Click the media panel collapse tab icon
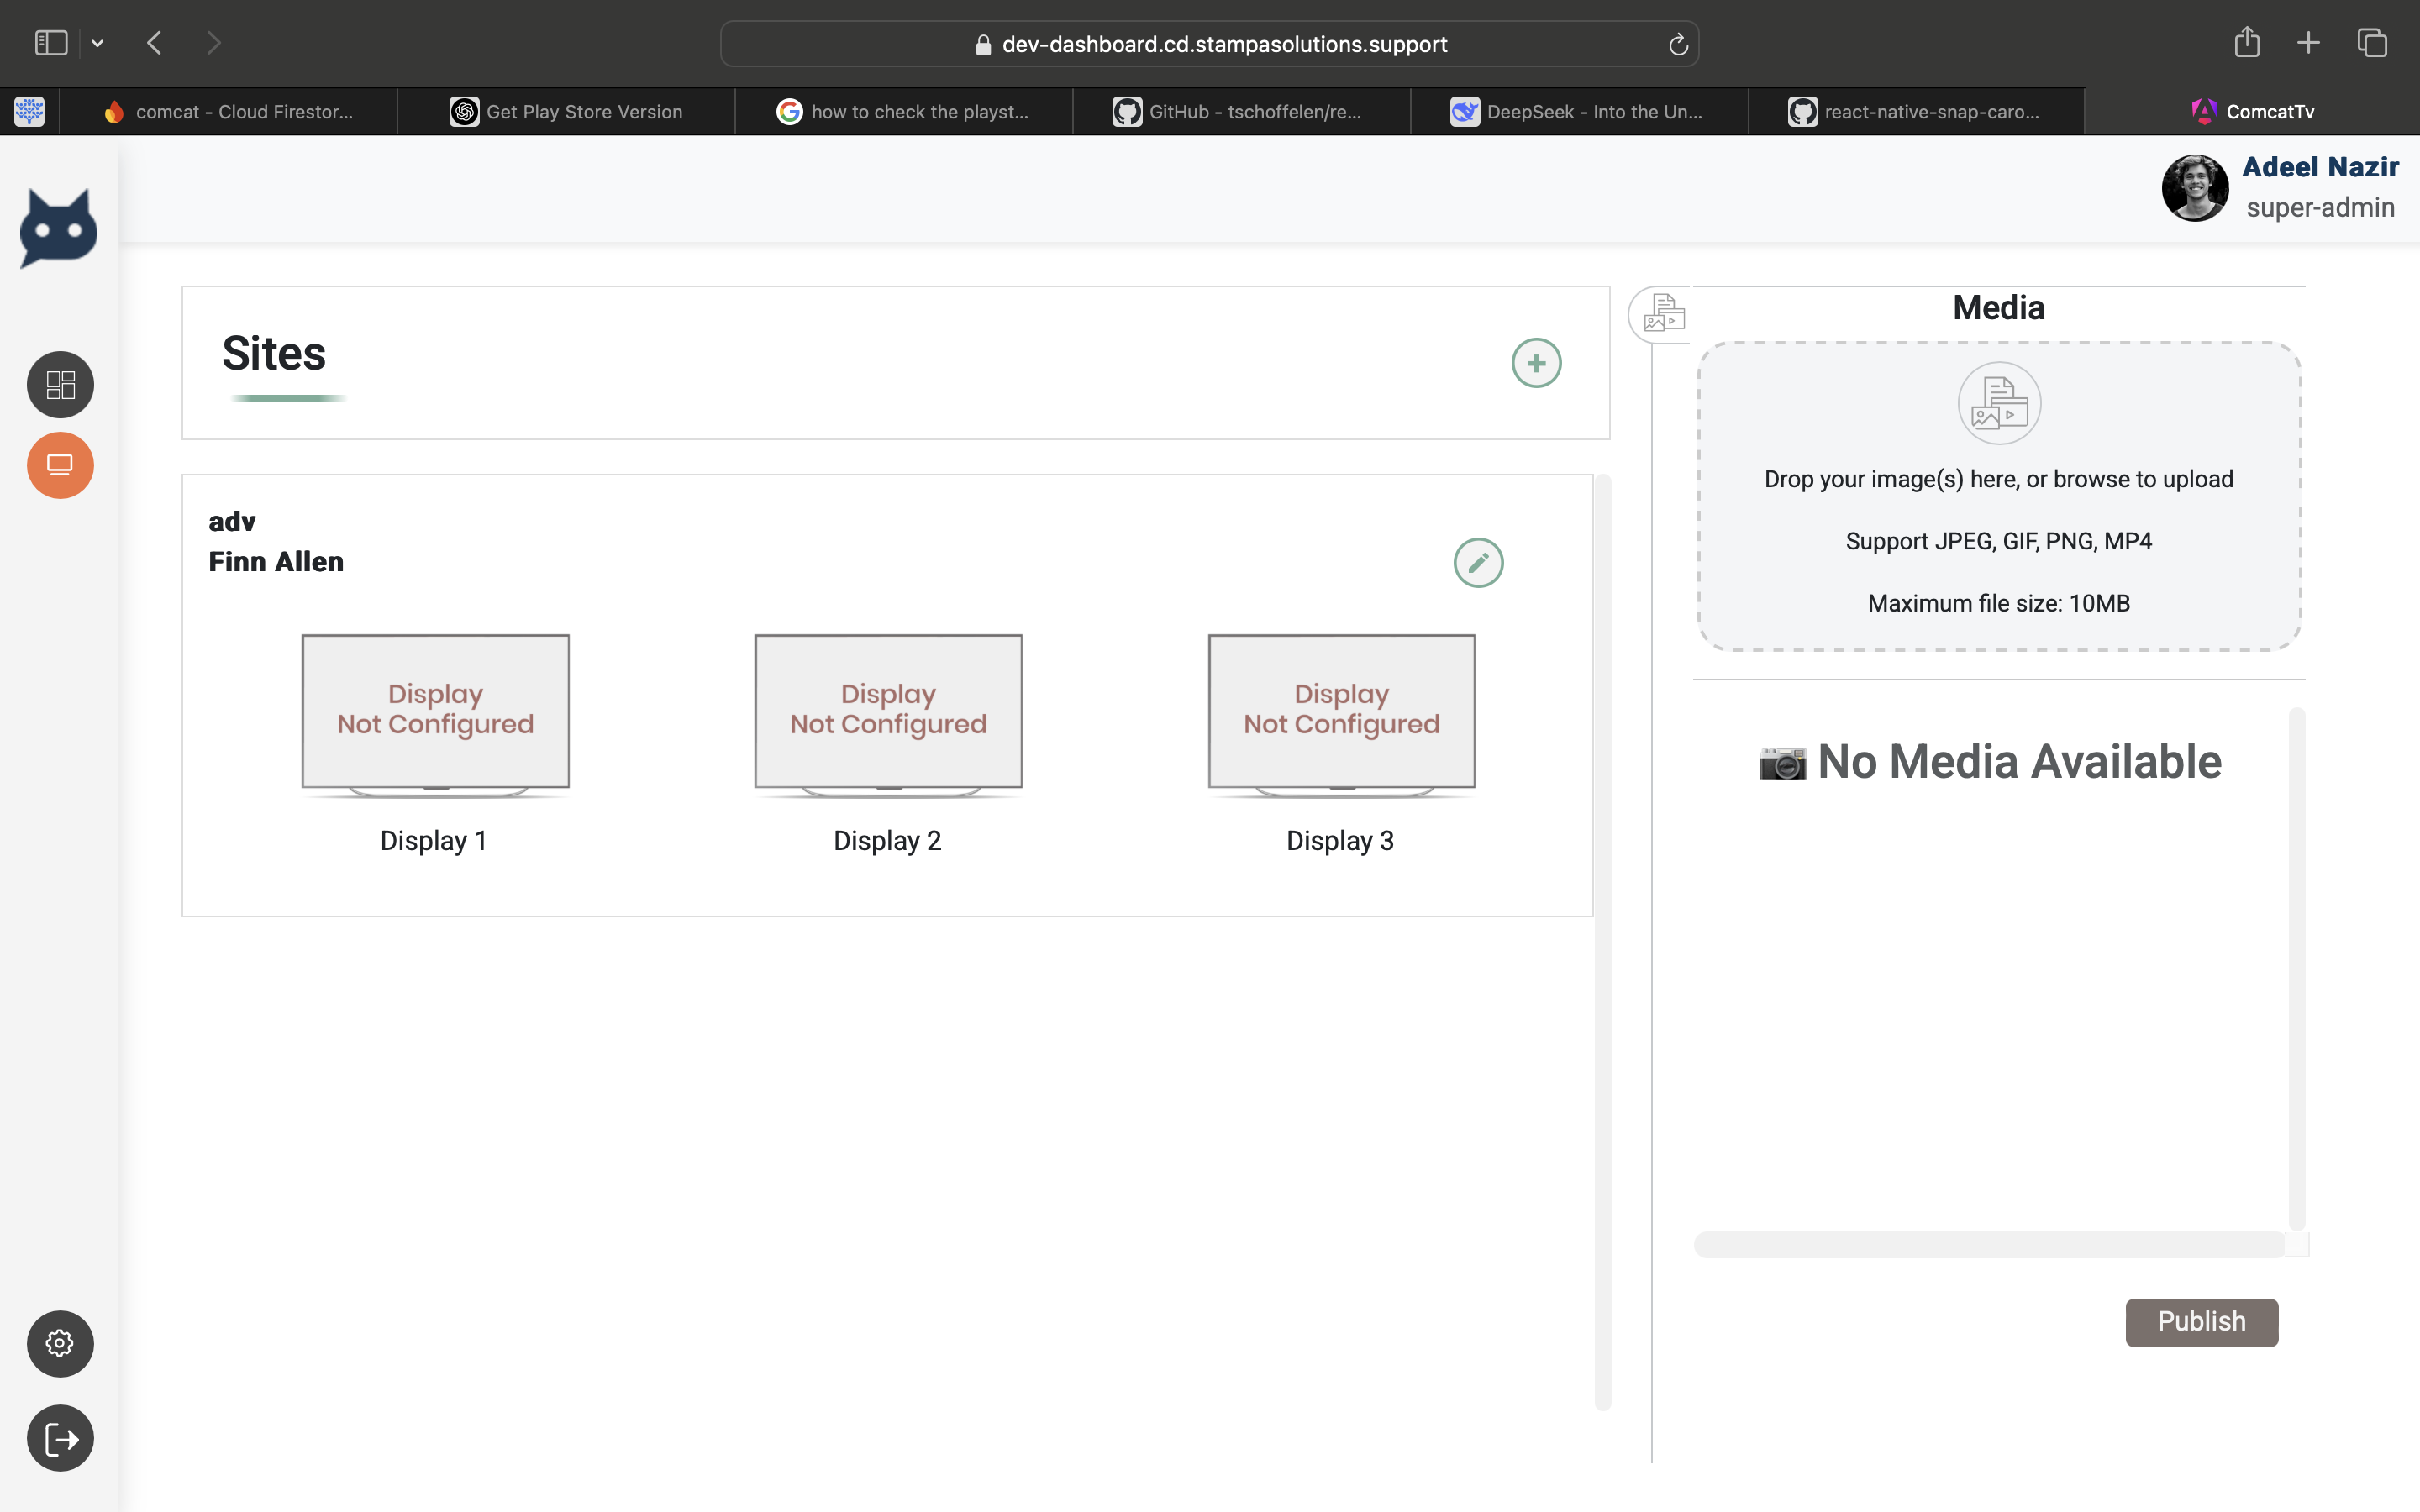The width and height of the screenshot is (2420, 1512). pos(1663,314)
